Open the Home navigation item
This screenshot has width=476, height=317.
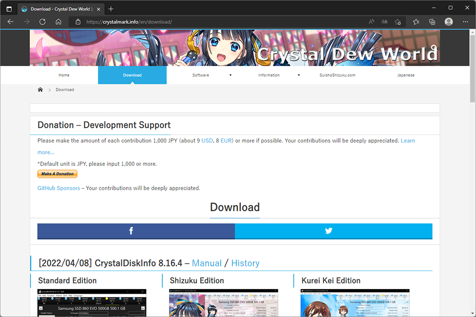pyautogui.click(x=64, y=75)
